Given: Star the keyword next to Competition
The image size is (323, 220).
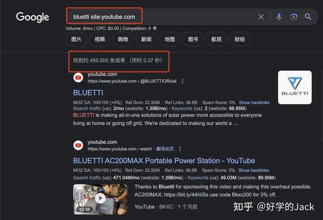Looking at the screenshot, I should point(155,28).
